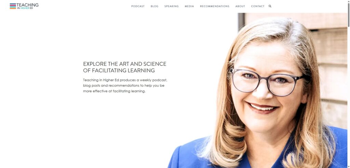Click 'weekly podcast' in the description paragraph
The height and width of the screenshot is (168, 350).
[153, 80]
